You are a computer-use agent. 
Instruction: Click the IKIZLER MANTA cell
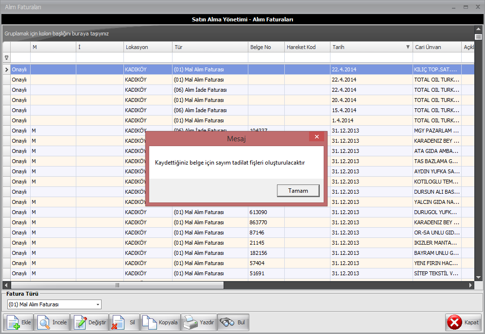point(437,243)
